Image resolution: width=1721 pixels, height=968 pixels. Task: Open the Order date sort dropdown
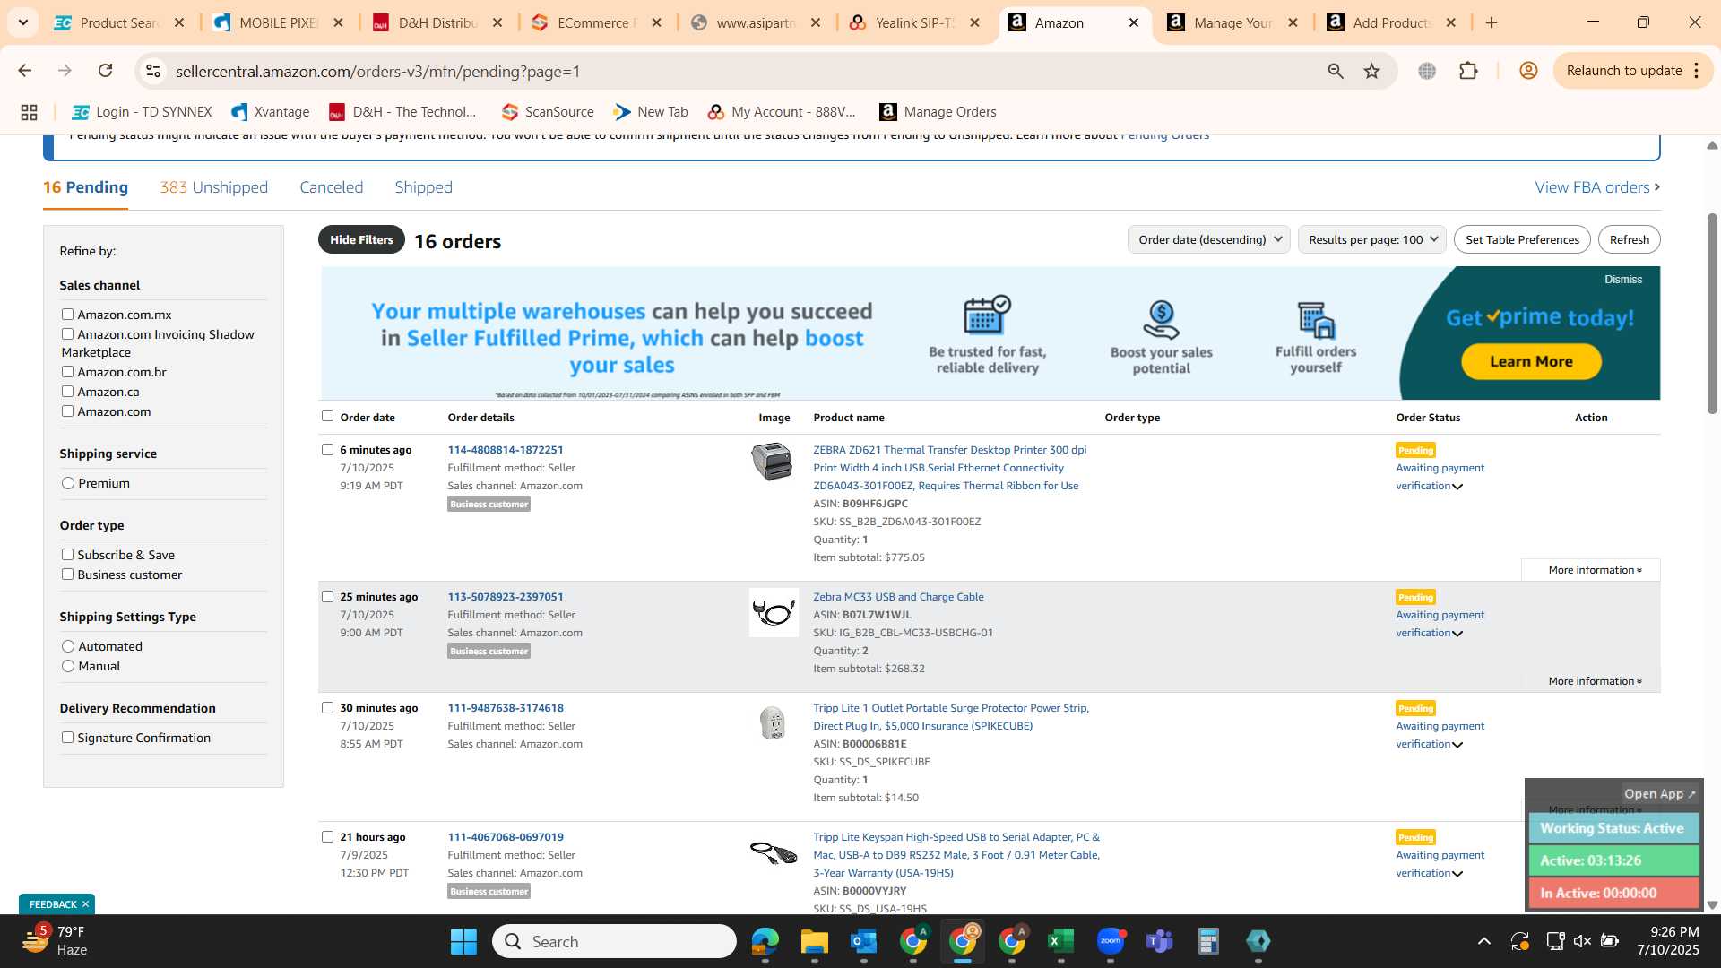(1208, 240)
